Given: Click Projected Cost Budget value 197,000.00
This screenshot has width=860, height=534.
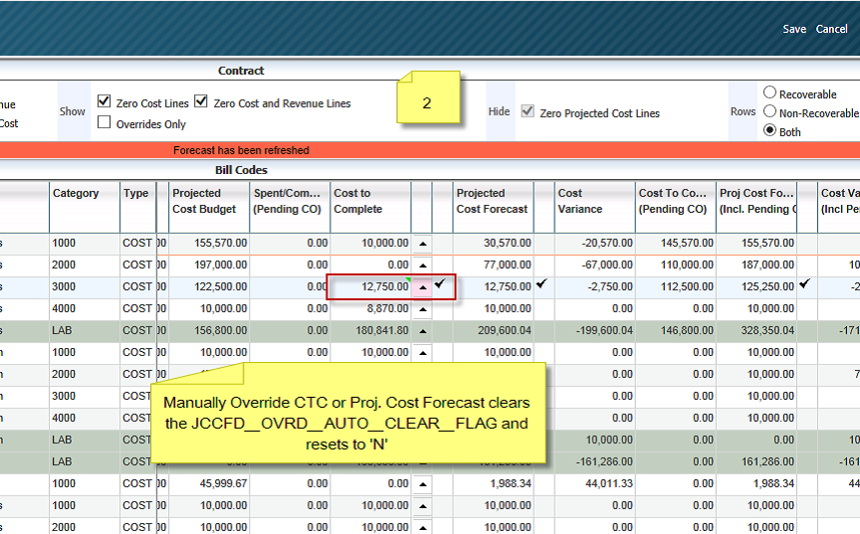Looking at the screenshot, I should pos(221,266).
